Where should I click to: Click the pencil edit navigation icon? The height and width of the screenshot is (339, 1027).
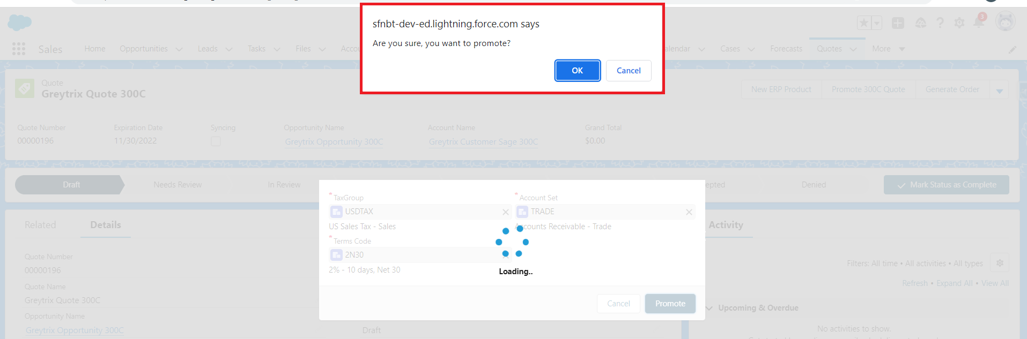click(1013, 49)
